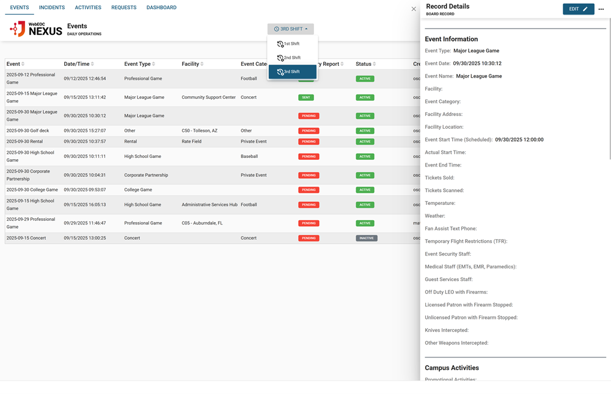Click the green SENT summary report badge

pos(305,98)
